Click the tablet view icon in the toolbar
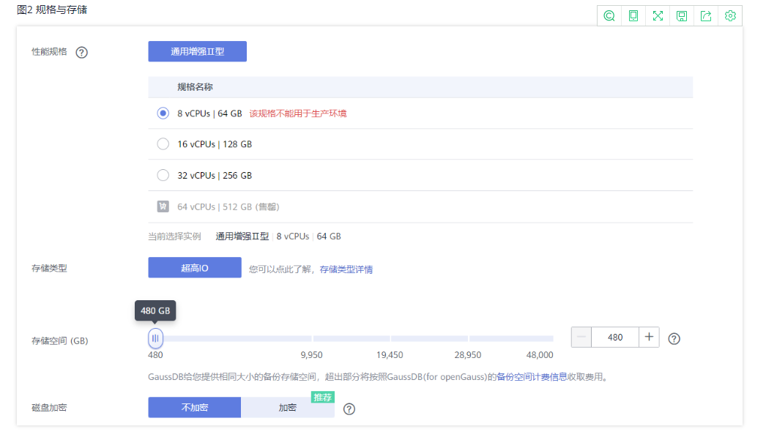Screen dimensions: 766x432 click(633, 15)
